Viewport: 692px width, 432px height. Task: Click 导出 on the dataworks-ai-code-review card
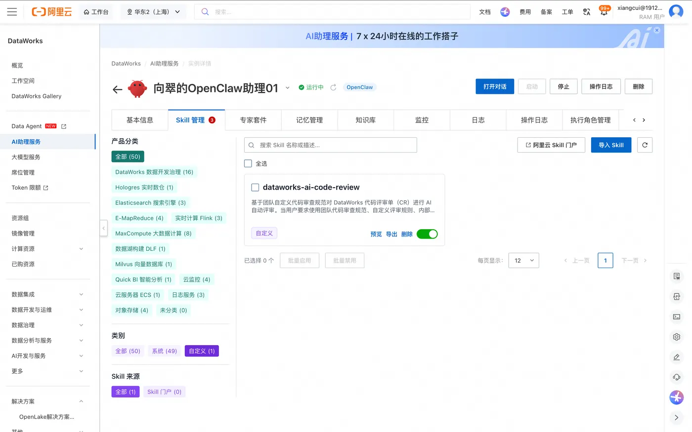(391, 234)
